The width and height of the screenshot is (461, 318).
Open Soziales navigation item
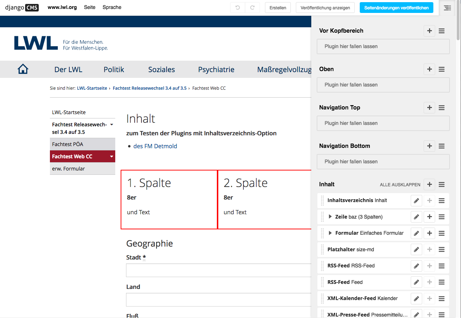[x=162, y=70]
